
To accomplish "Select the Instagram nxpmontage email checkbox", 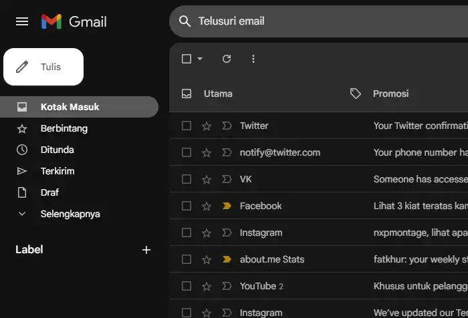I will (x=187, y=232).
